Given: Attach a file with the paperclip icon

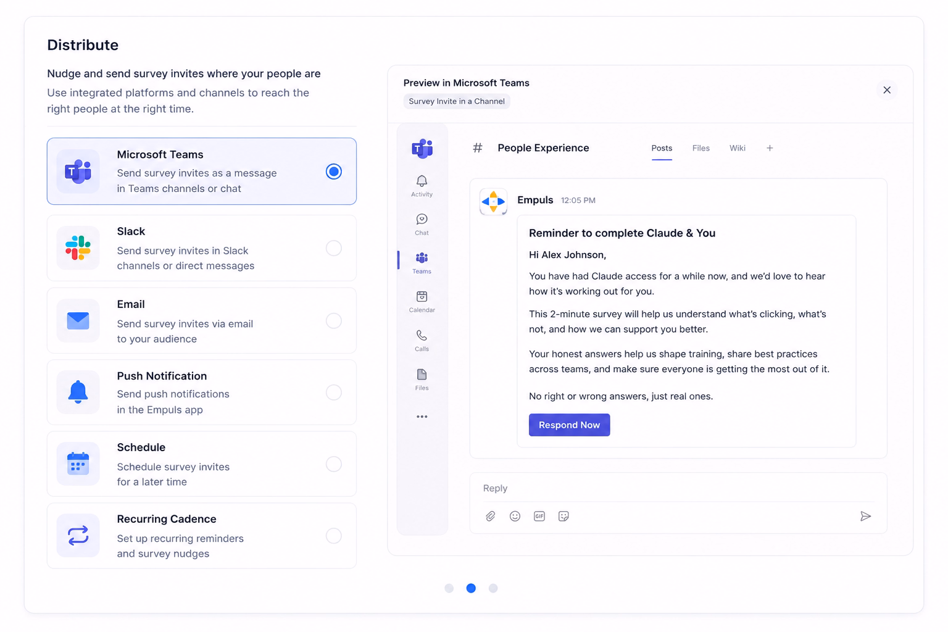Looking at the screenshot, I should coord(491,516).
